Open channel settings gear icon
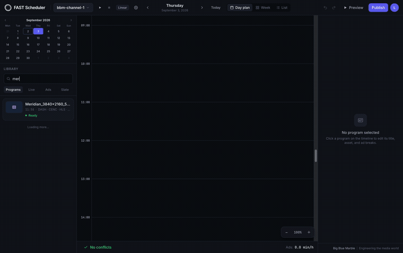Screen dimensions: 403x253 pos(136,8)
